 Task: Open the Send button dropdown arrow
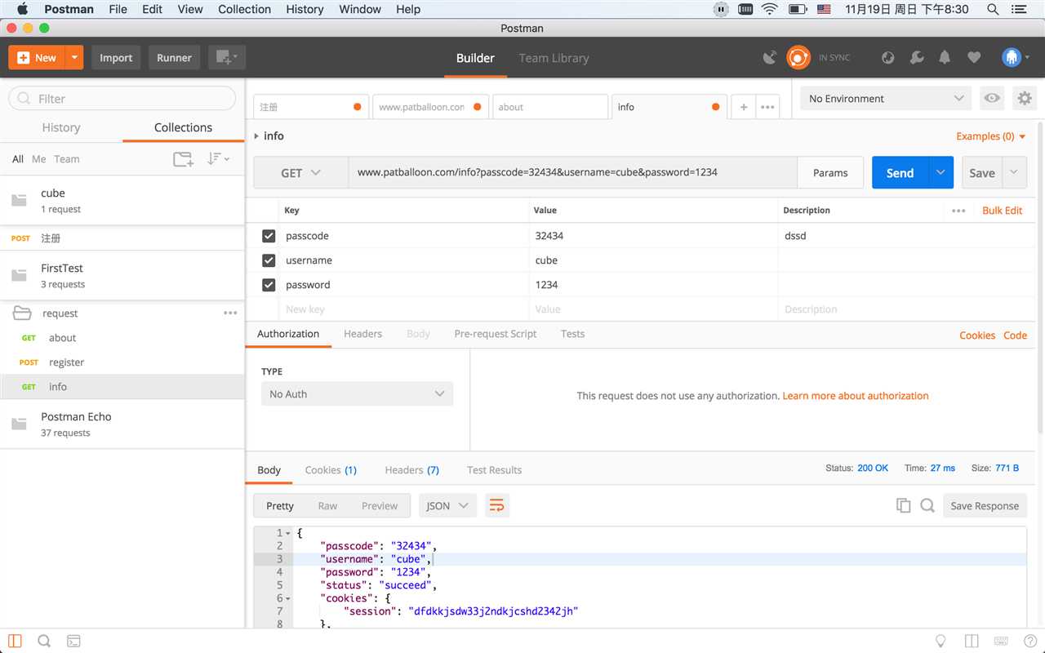[x=940, y=173]
